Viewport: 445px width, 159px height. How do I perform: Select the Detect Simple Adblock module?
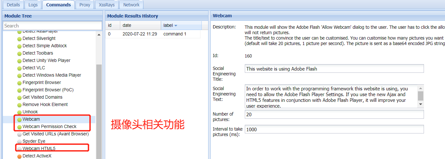[45, 46]
